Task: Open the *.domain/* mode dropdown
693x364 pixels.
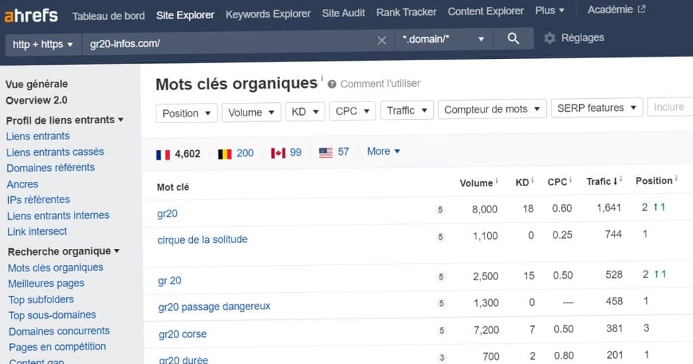Action: point(443,39)
